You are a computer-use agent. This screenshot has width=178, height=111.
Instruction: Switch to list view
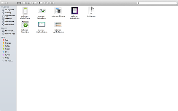tap(22, 3)
